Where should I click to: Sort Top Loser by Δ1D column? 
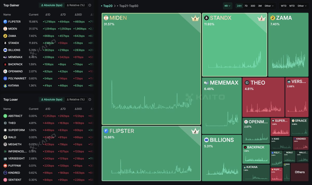tap(48, 109)
